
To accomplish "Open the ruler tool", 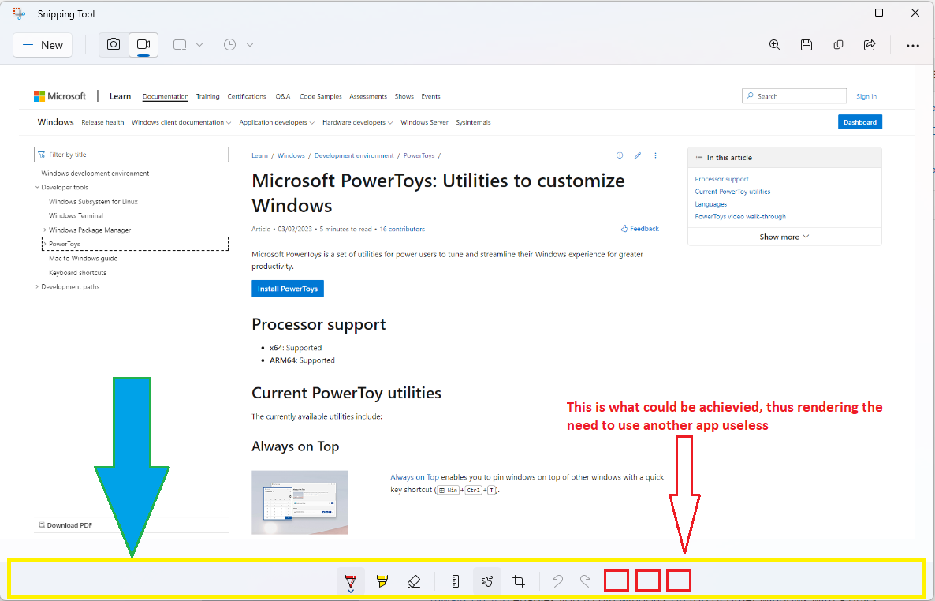I will [455, 580].
